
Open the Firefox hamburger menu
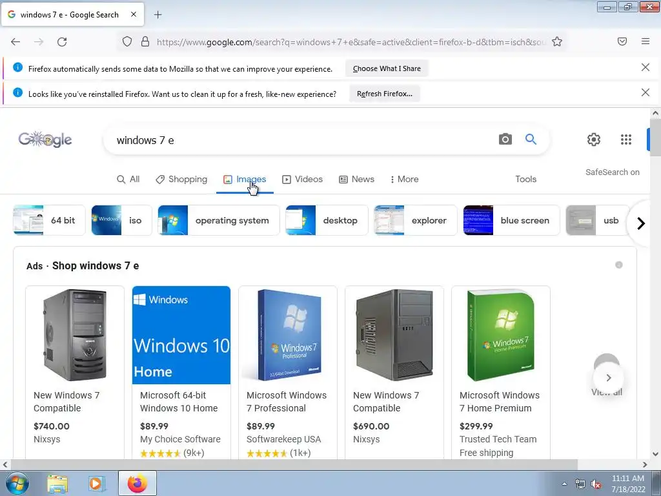tap(646, 41)
